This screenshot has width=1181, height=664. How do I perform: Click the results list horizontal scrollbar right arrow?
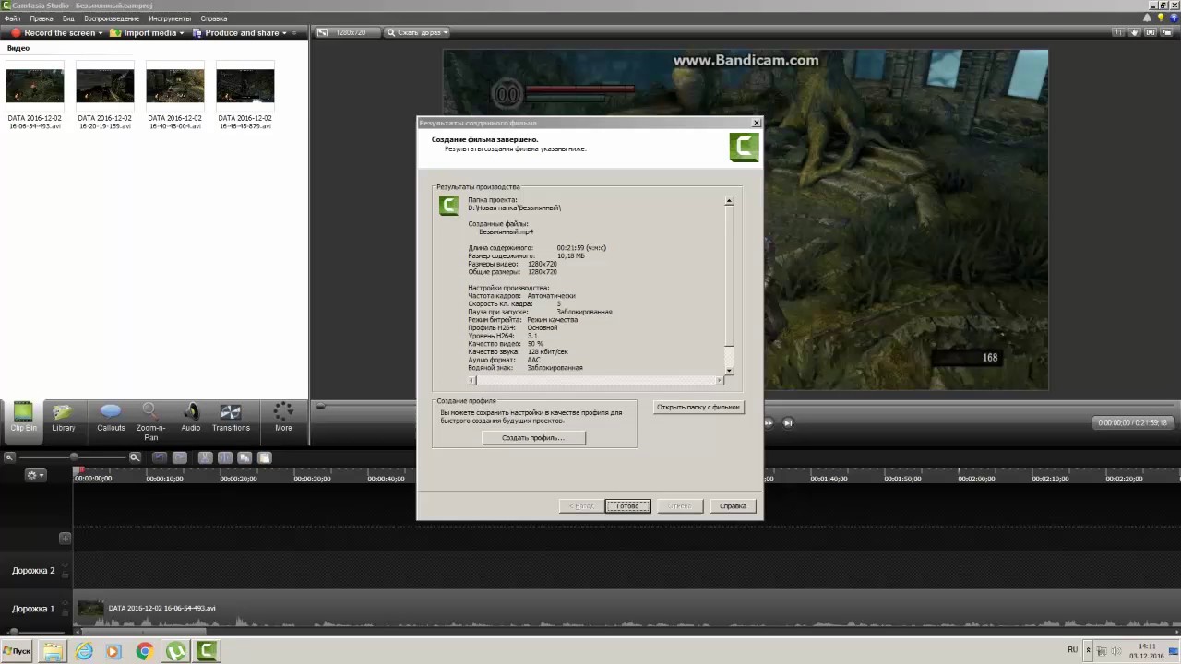pyautogui.click(x=720, y=380)
